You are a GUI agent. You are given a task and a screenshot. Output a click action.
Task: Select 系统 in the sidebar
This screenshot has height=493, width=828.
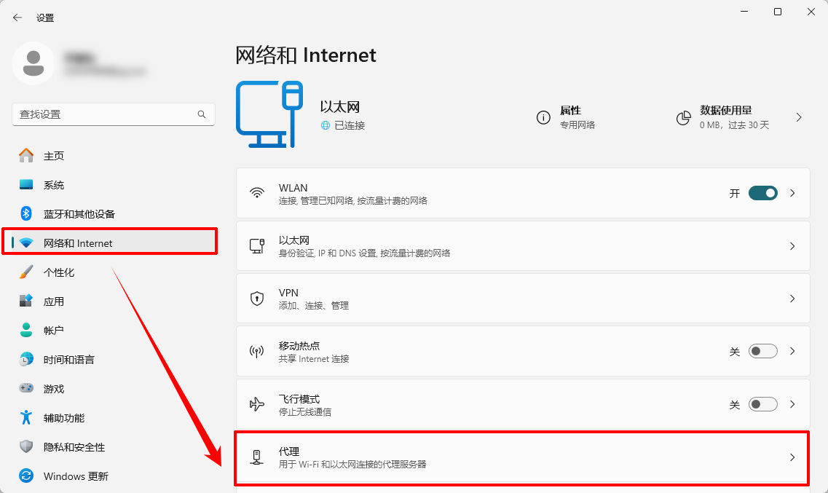pos(113,185)
